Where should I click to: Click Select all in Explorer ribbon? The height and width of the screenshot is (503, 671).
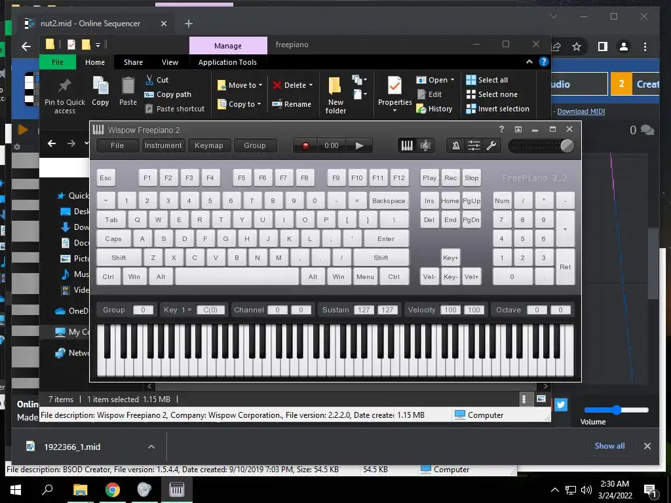pos(487,80)
